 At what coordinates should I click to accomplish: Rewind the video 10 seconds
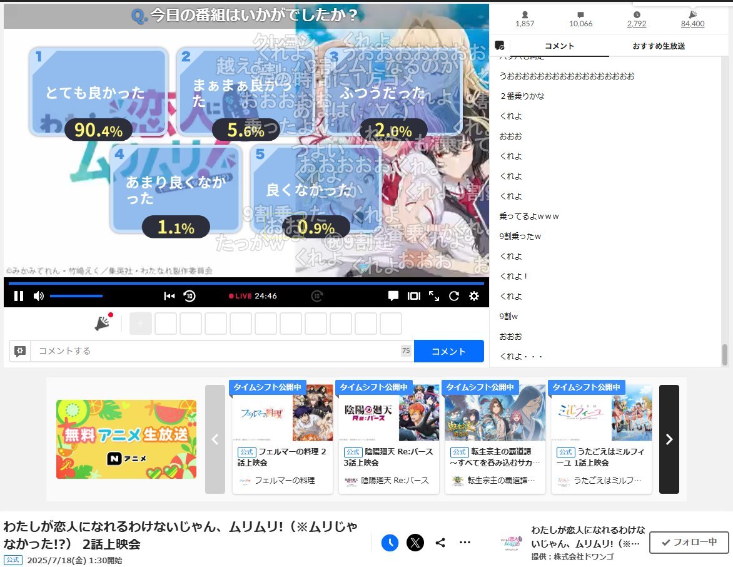point(190,295)
